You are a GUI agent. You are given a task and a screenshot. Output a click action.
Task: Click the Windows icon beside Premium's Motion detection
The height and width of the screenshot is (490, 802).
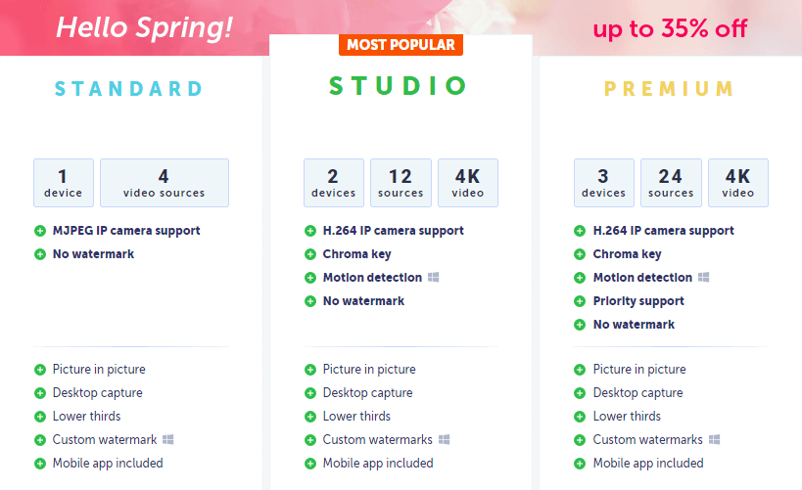coord(704,278)
